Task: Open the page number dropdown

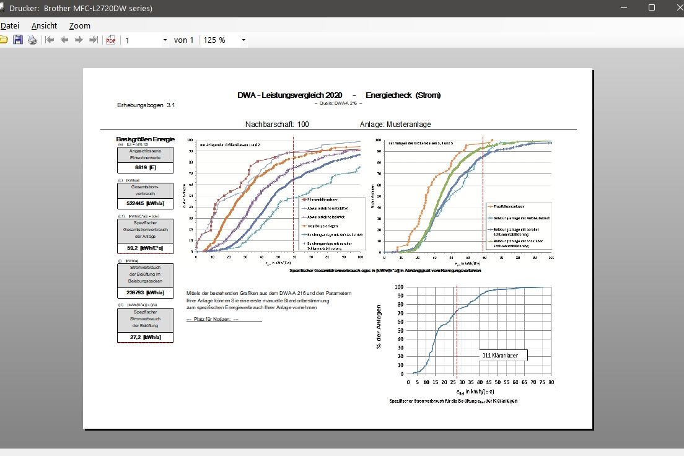Action: 165,40
